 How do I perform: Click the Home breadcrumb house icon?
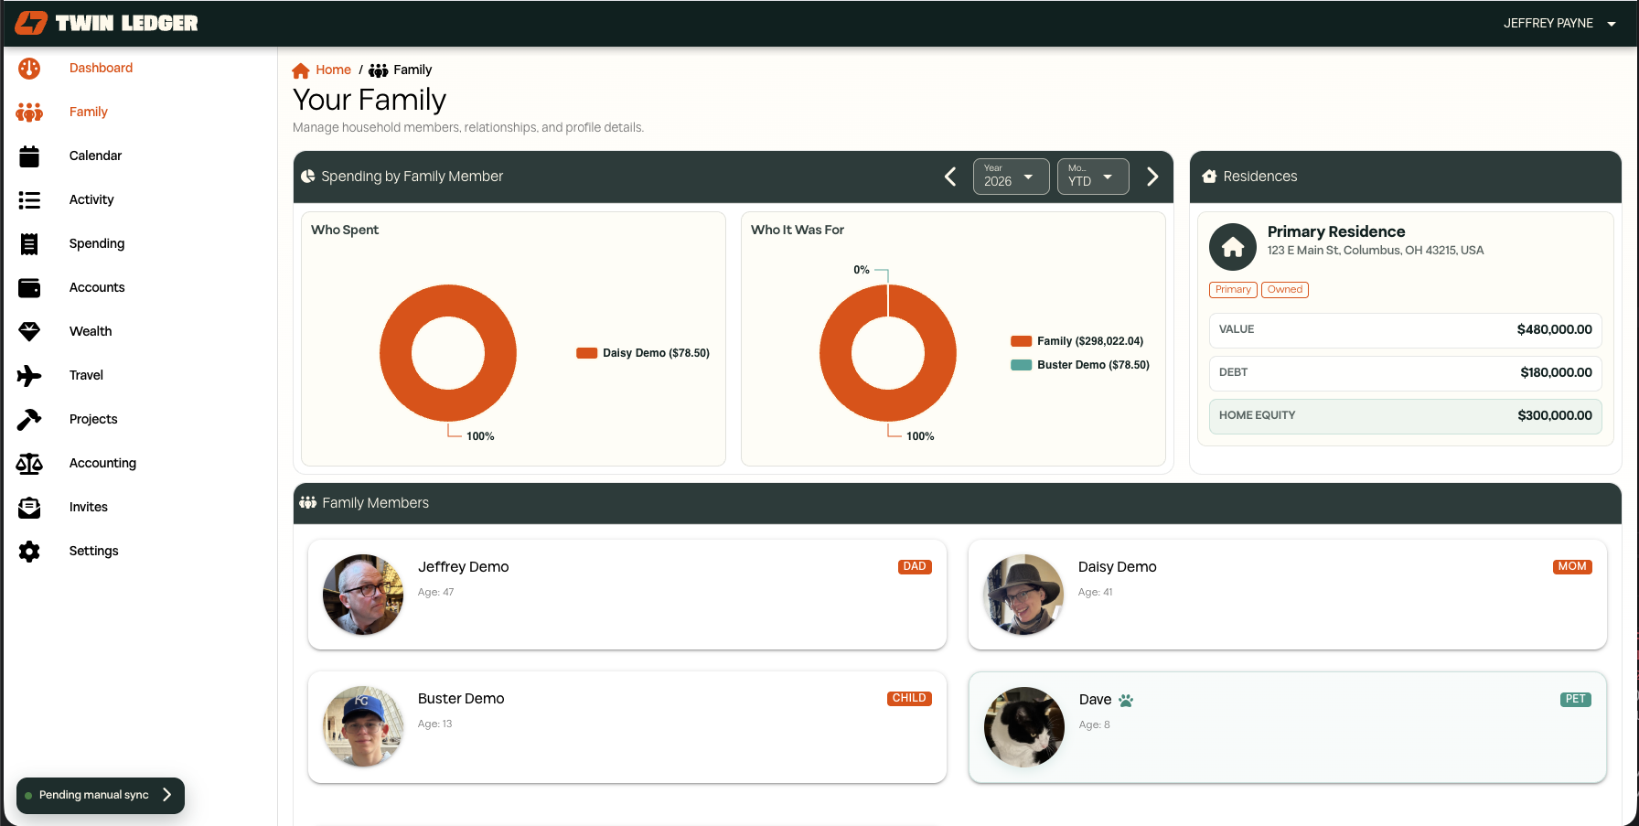[301, 70]
